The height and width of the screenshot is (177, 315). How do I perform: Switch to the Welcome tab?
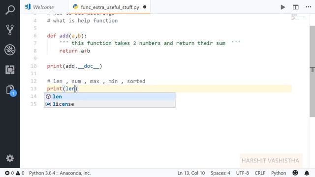pyautogui.click(x=44, y=7)
